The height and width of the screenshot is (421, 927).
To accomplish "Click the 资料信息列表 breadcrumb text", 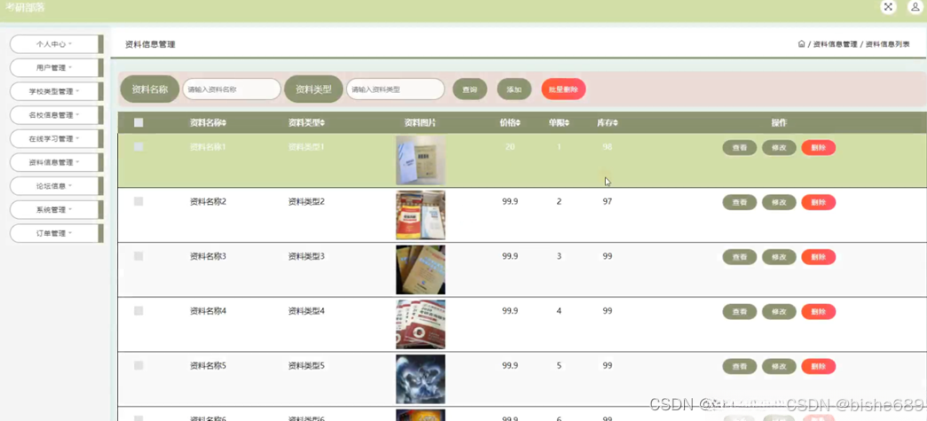I will pos(887,43).
